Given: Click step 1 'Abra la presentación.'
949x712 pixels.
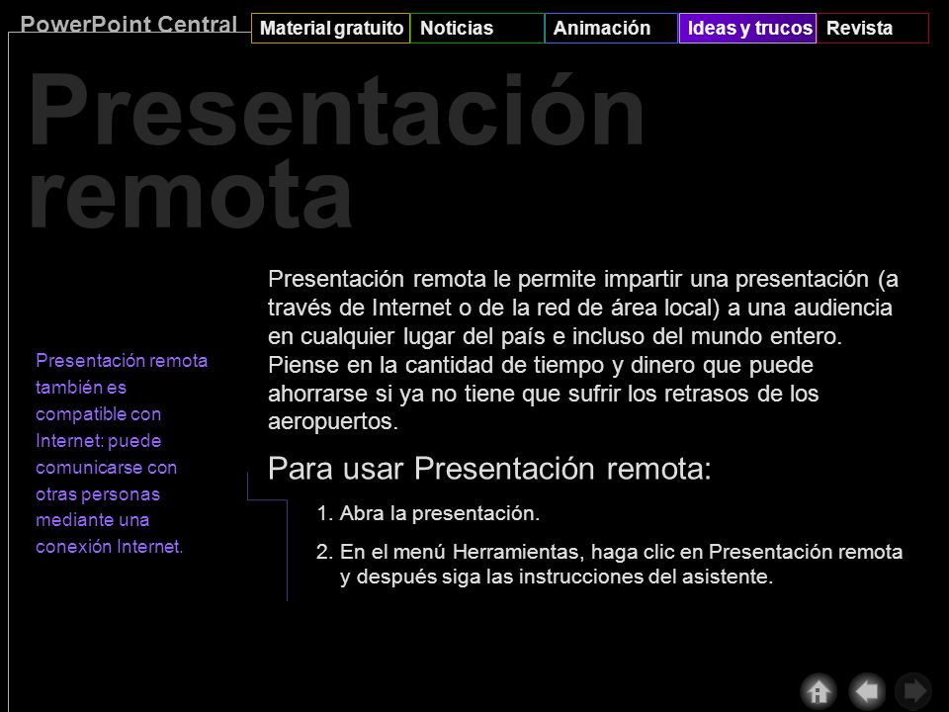Looking at the screenshot, I should [428, 513].
